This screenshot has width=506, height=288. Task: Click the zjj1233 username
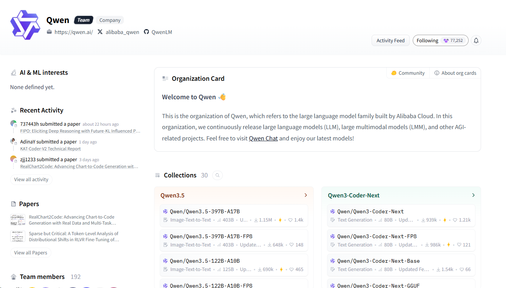pos(28,159)
